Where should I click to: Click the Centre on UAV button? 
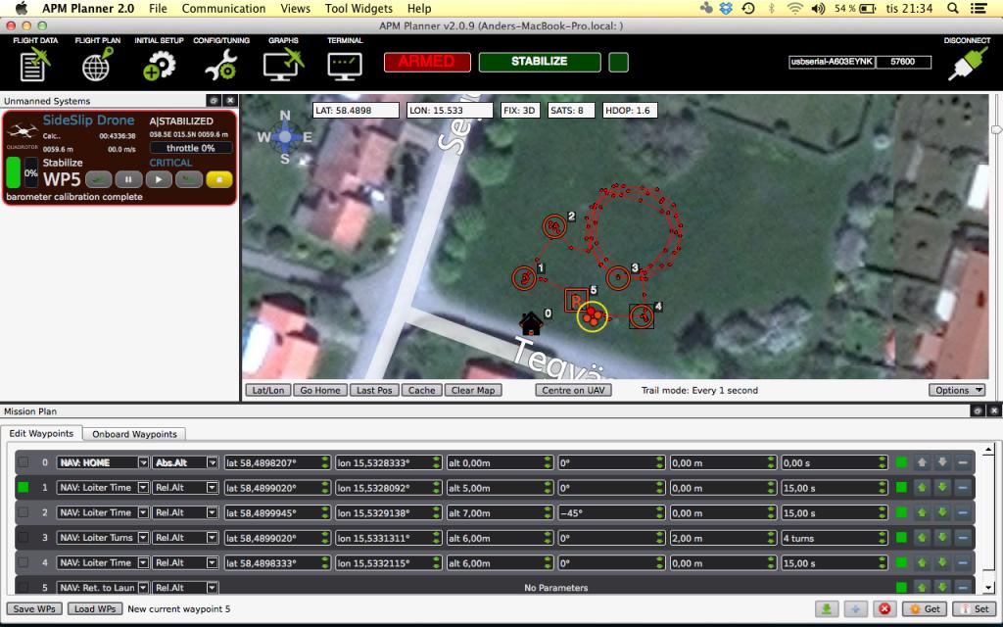click(573, 390)
